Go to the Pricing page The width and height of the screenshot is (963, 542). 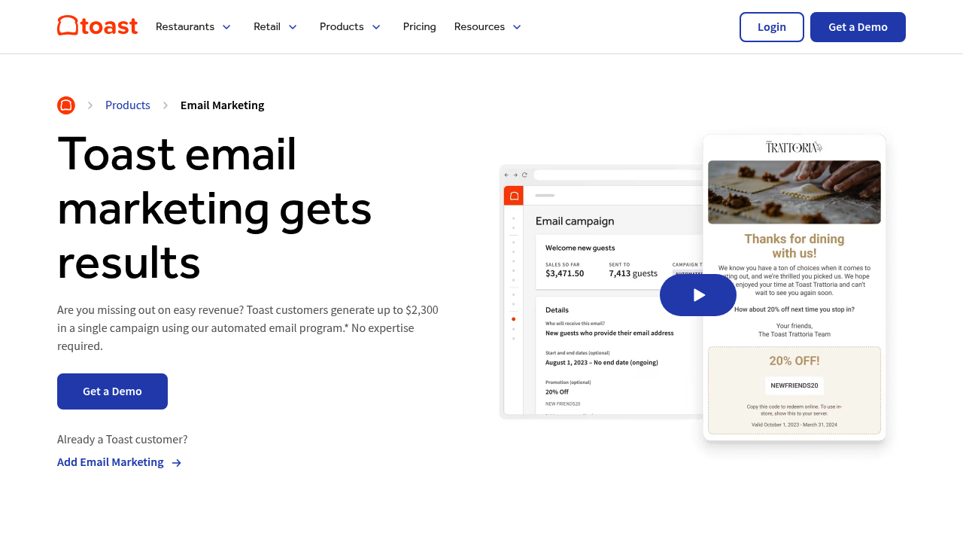click(x=420, y=27)
